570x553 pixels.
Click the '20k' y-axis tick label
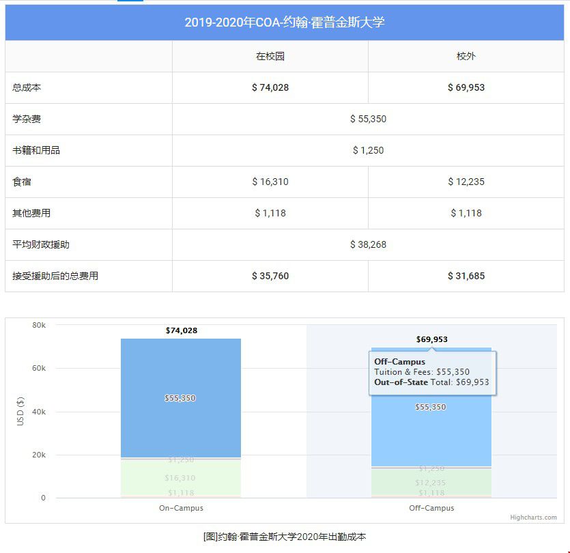39,455
